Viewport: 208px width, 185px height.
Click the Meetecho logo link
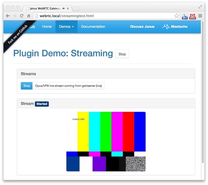175,27
